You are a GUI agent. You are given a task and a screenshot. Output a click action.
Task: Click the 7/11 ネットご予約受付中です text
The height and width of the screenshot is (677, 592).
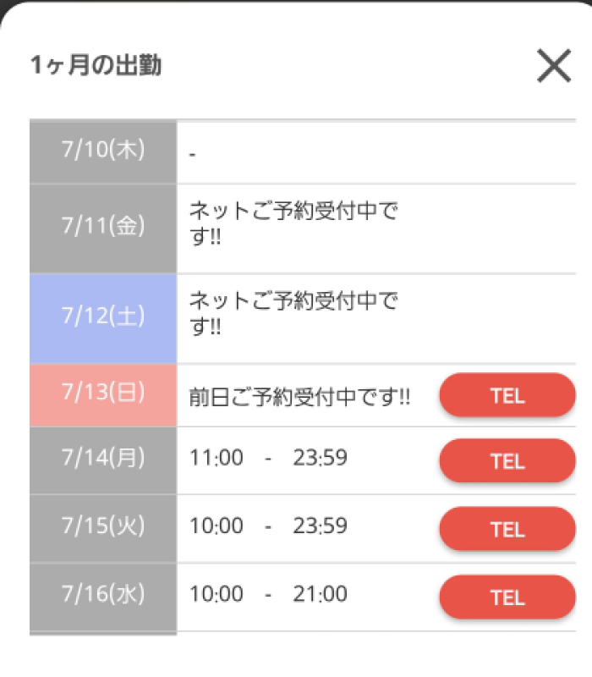click(293, 223)
